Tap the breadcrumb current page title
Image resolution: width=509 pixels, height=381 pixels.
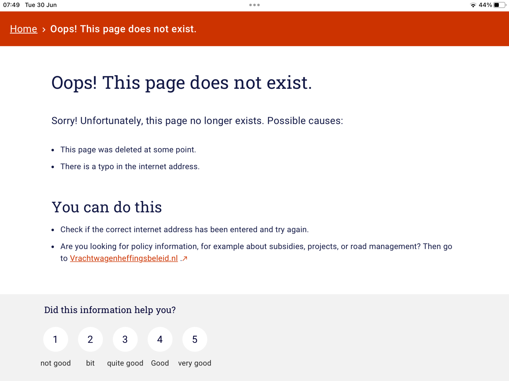coord(123,29)
